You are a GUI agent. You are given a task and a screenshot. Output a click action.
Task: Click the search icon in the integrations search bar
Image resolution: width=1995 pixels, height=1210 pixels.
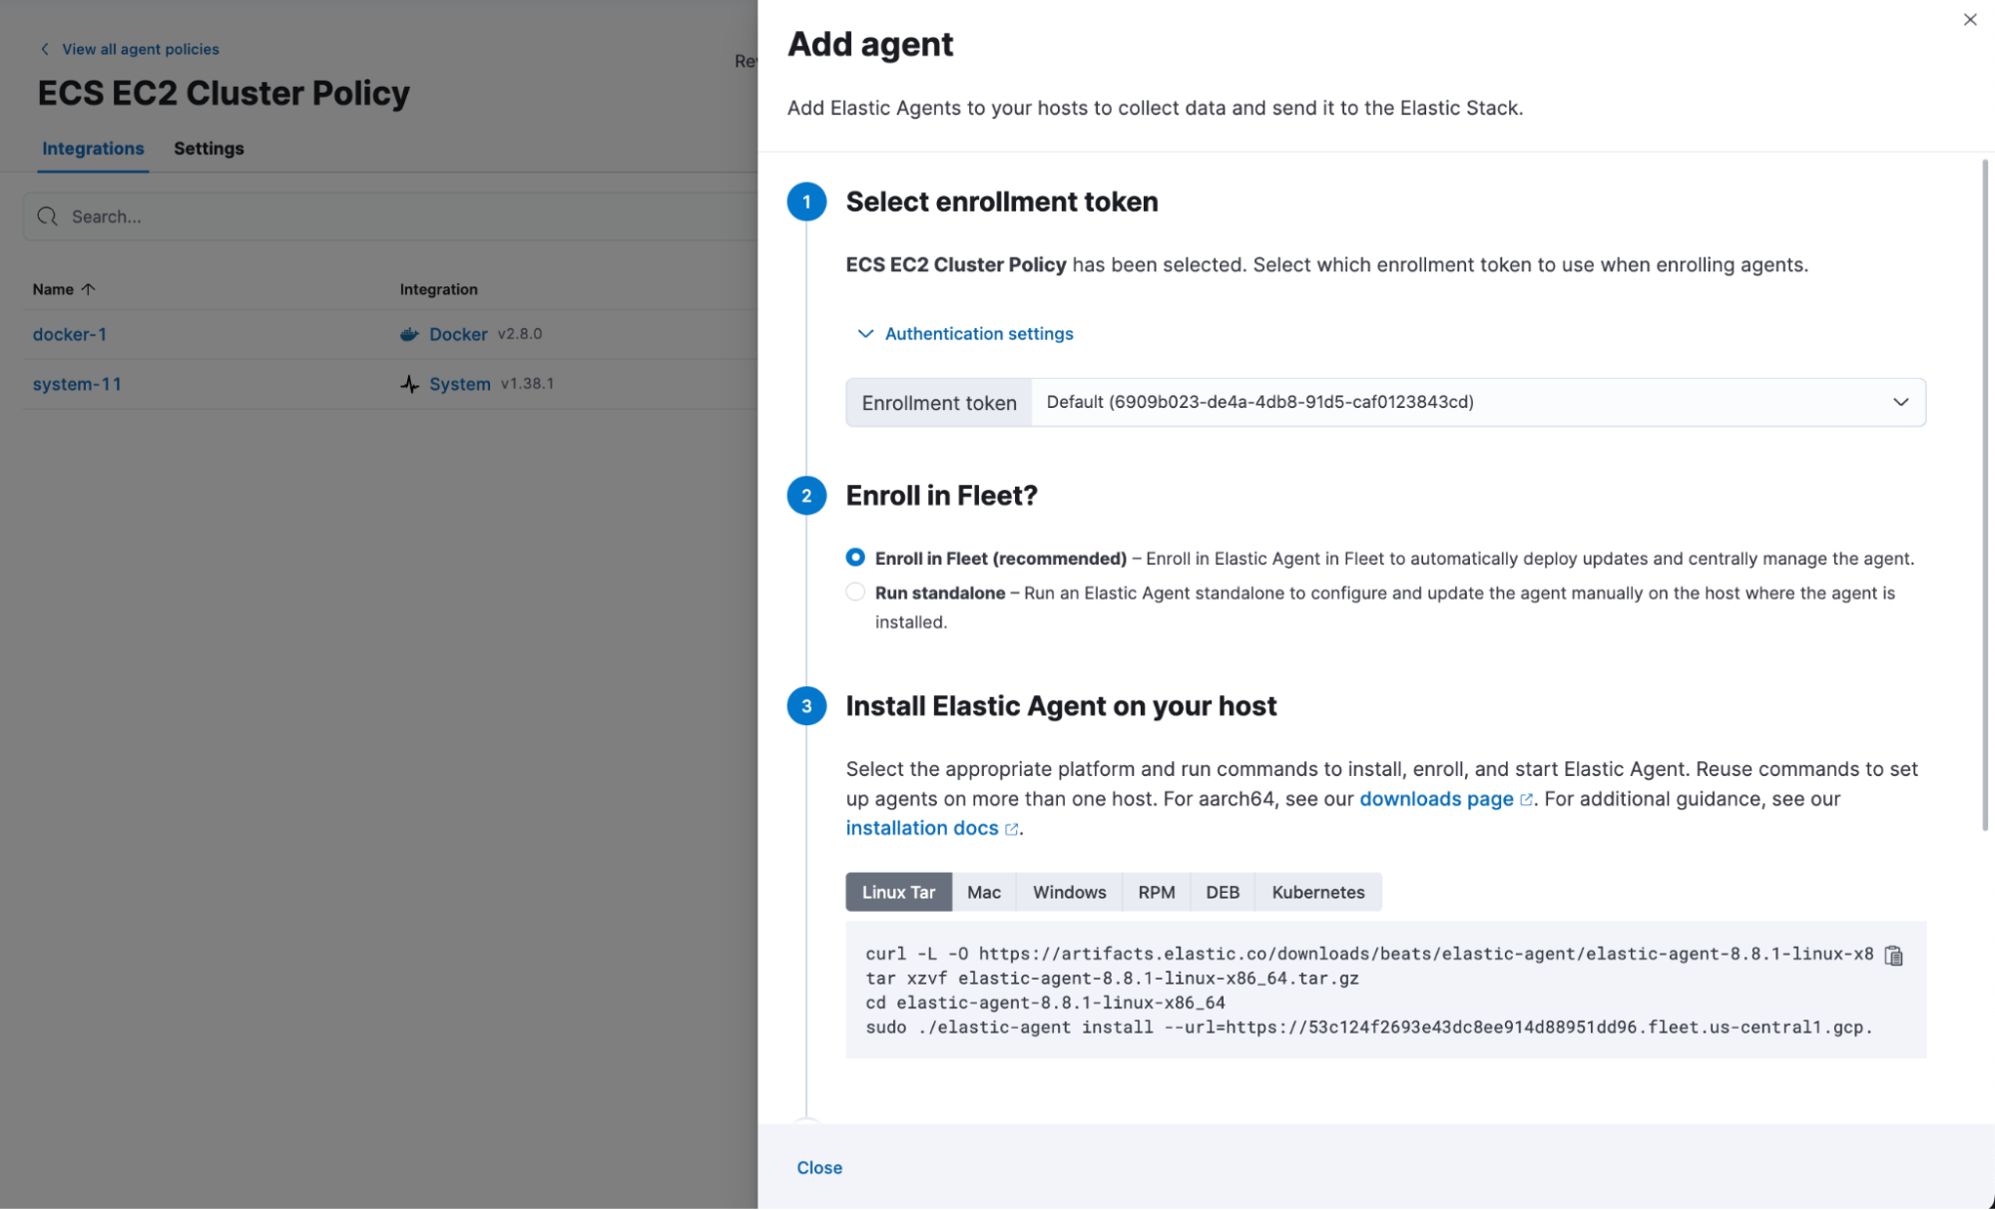click(47, 214)
